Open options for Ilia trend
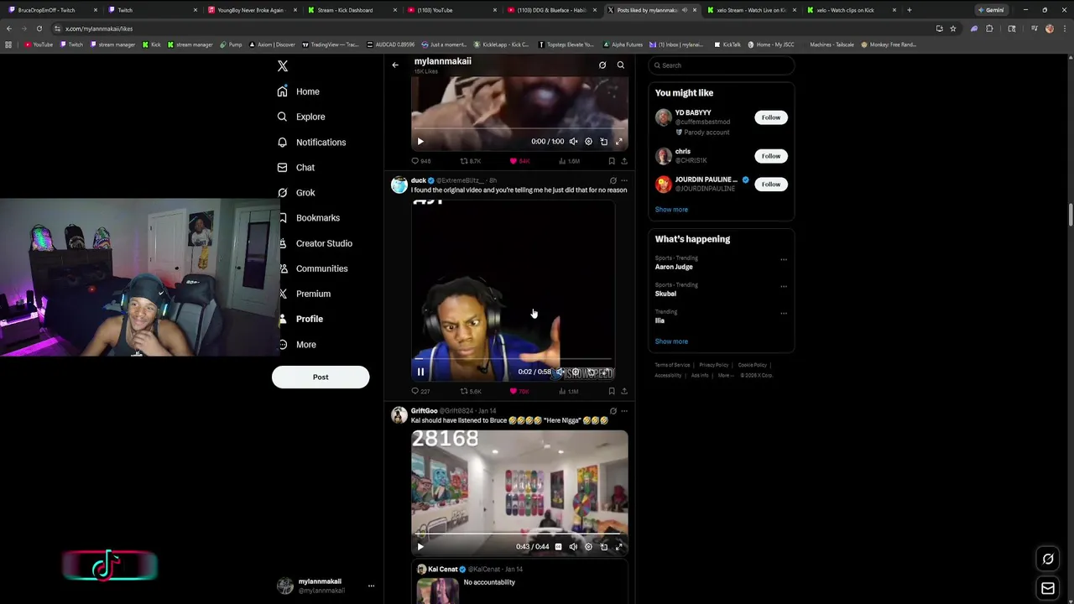 tap(784, 313)
